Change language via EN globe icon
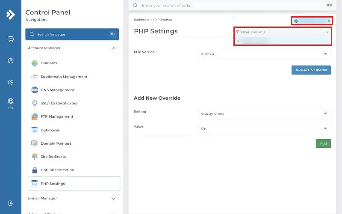 click(10, 104)
